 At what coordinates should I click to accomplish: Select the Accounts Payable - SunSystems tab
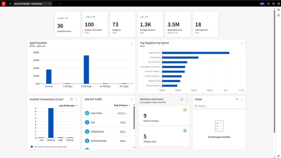click(x=28, y=4)
